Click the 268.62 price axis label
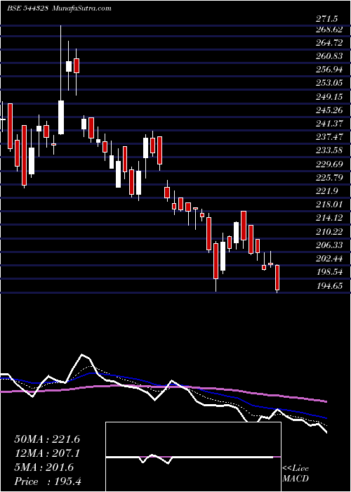Screen dimensions: 351x492 [329, 30]
